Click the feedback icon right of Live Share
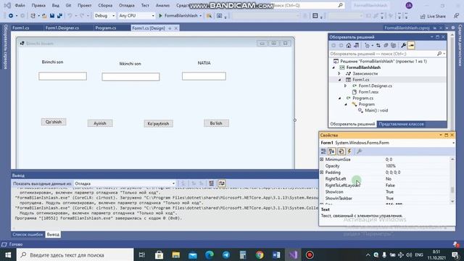 pyautogui.click(x=456, y=16)
